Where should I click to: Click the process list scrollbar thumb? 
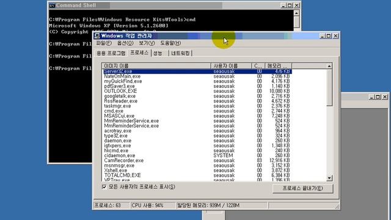(x=329, y=87)
